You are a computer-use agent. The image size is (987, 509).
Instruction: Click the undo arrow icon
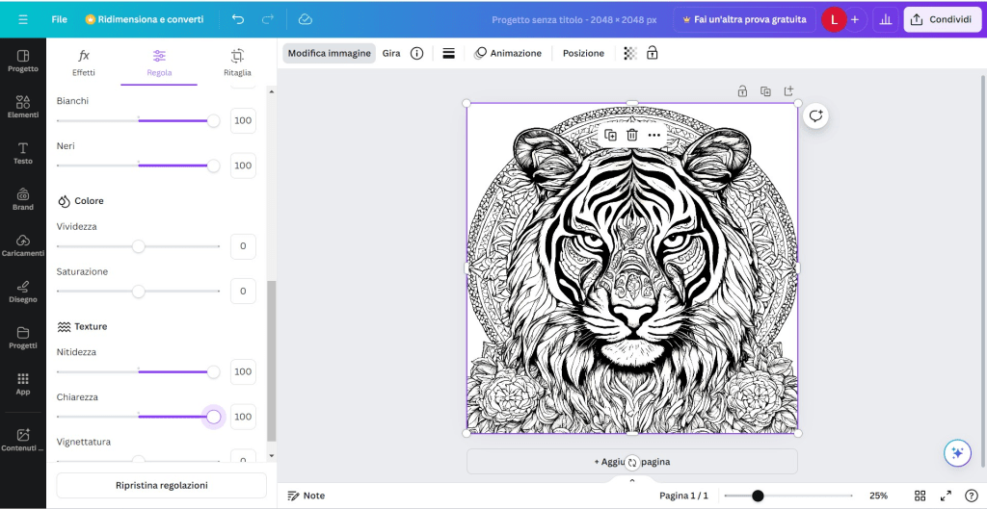(x=238, y=19)
